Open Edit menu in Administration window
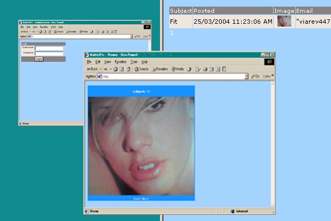 click(x=28, y=27)
